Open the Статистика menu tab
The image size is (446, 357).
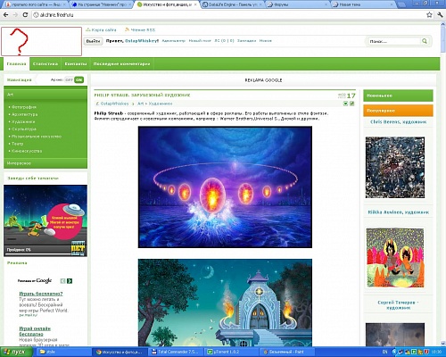45,64
